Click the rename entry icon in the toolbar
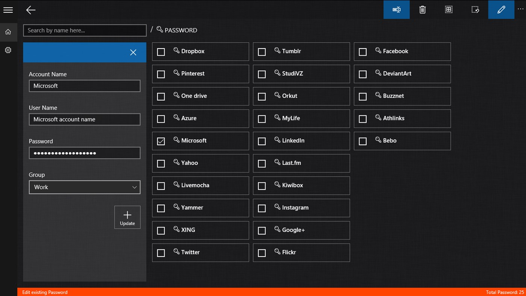 pos(396,9)
